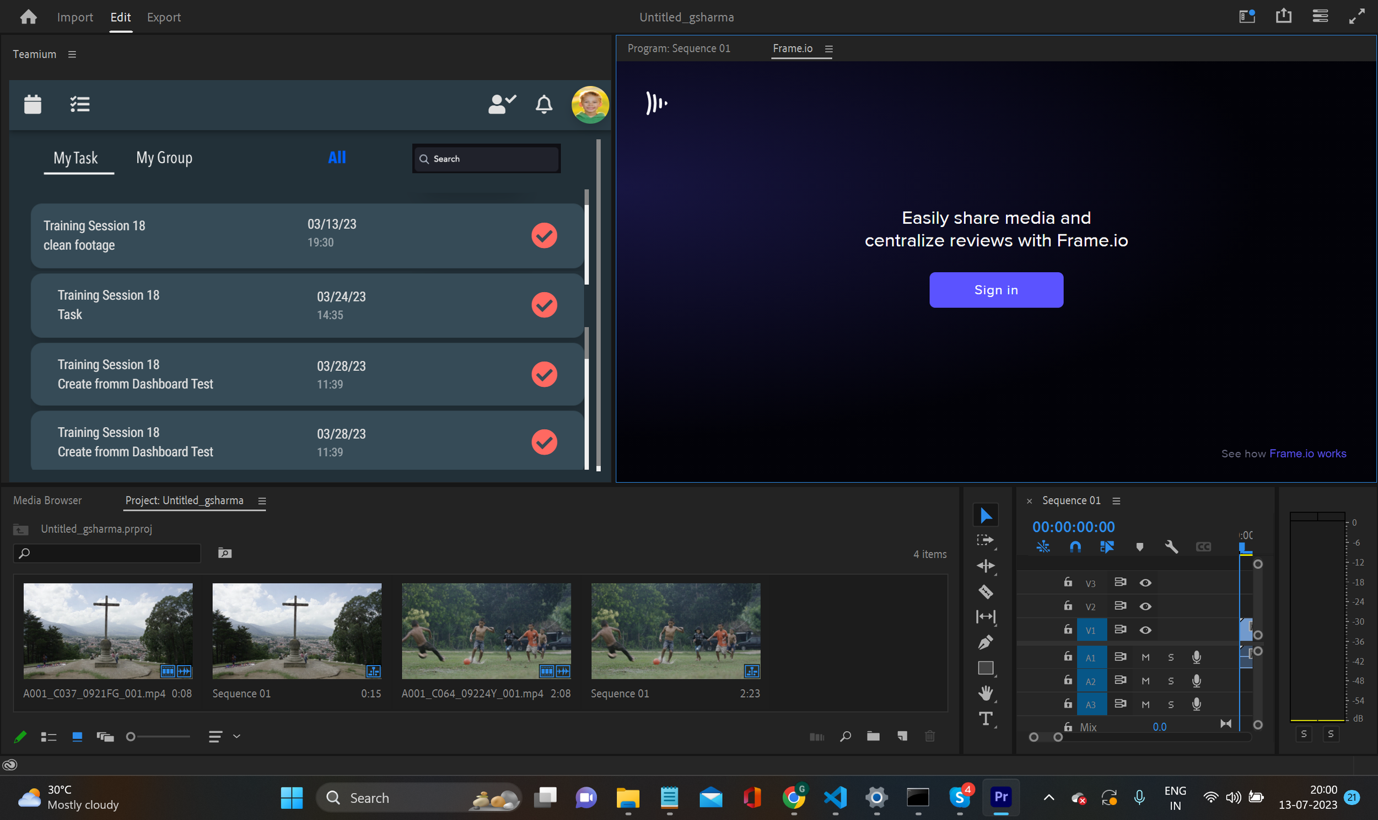Screen dimensions: 1378x820
Task: Select the Pen tool
Action: click(986, 642)
